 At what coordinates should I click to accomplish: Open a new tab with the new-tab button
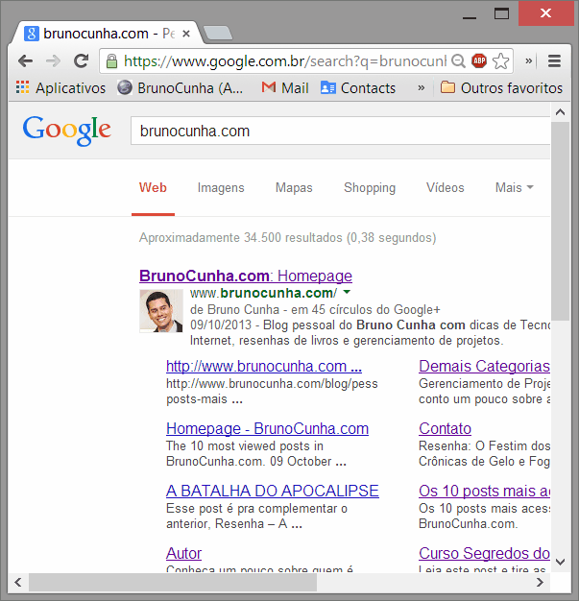(217, 33)
